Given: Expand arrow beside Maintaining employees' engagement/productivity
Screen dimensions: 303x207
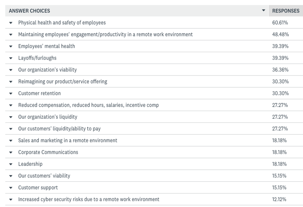Looking at the screenshot, I should (x=11, y=35).
